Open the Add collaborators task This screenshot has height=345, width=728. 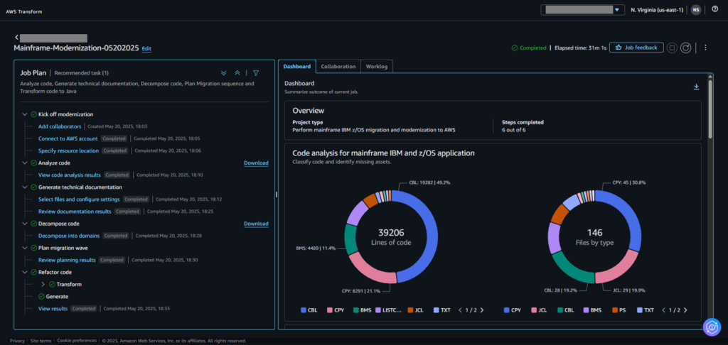[60, 126]
